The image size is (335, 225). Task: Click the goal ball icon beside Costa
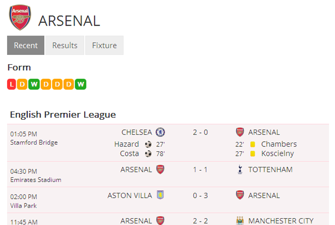coord(148,154)
